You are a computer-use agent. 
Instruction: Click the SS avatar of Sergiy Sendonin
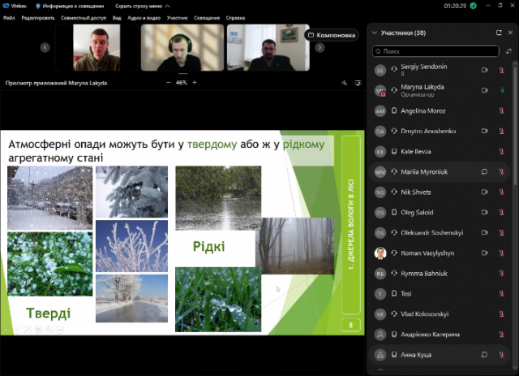[x=380, y=70]
